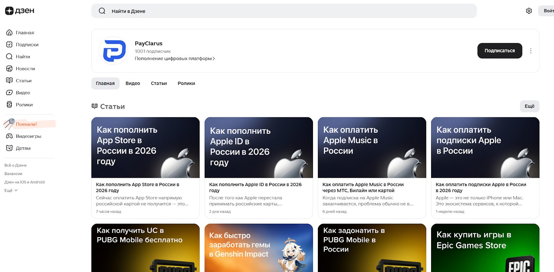This screenshot has height=272, width=554.
Task: Click the 'Ещё' button in Articles section
Action: [529, 106]
